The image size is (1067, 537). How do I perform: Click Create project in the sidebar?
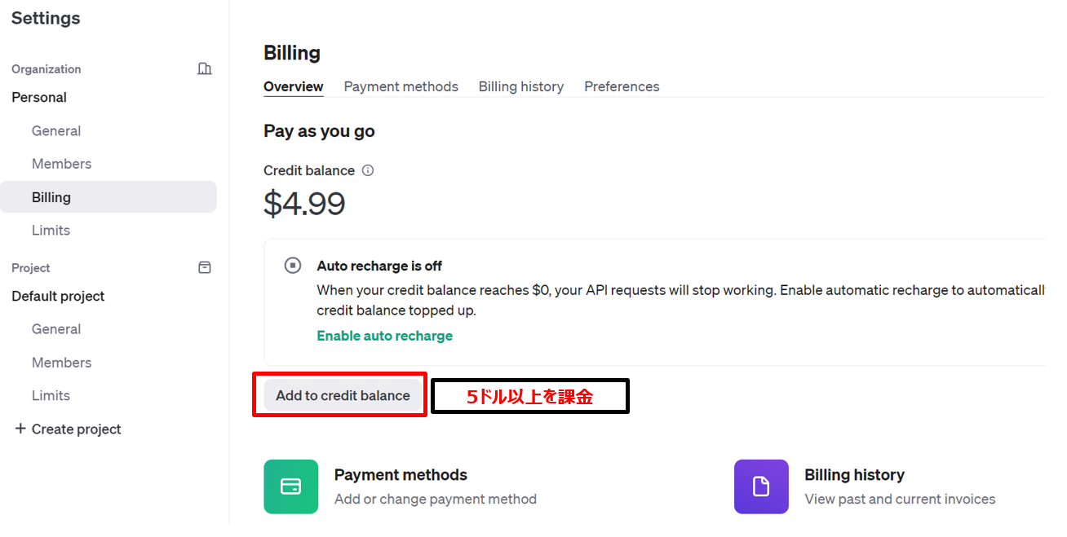click(x=76, y=429)
